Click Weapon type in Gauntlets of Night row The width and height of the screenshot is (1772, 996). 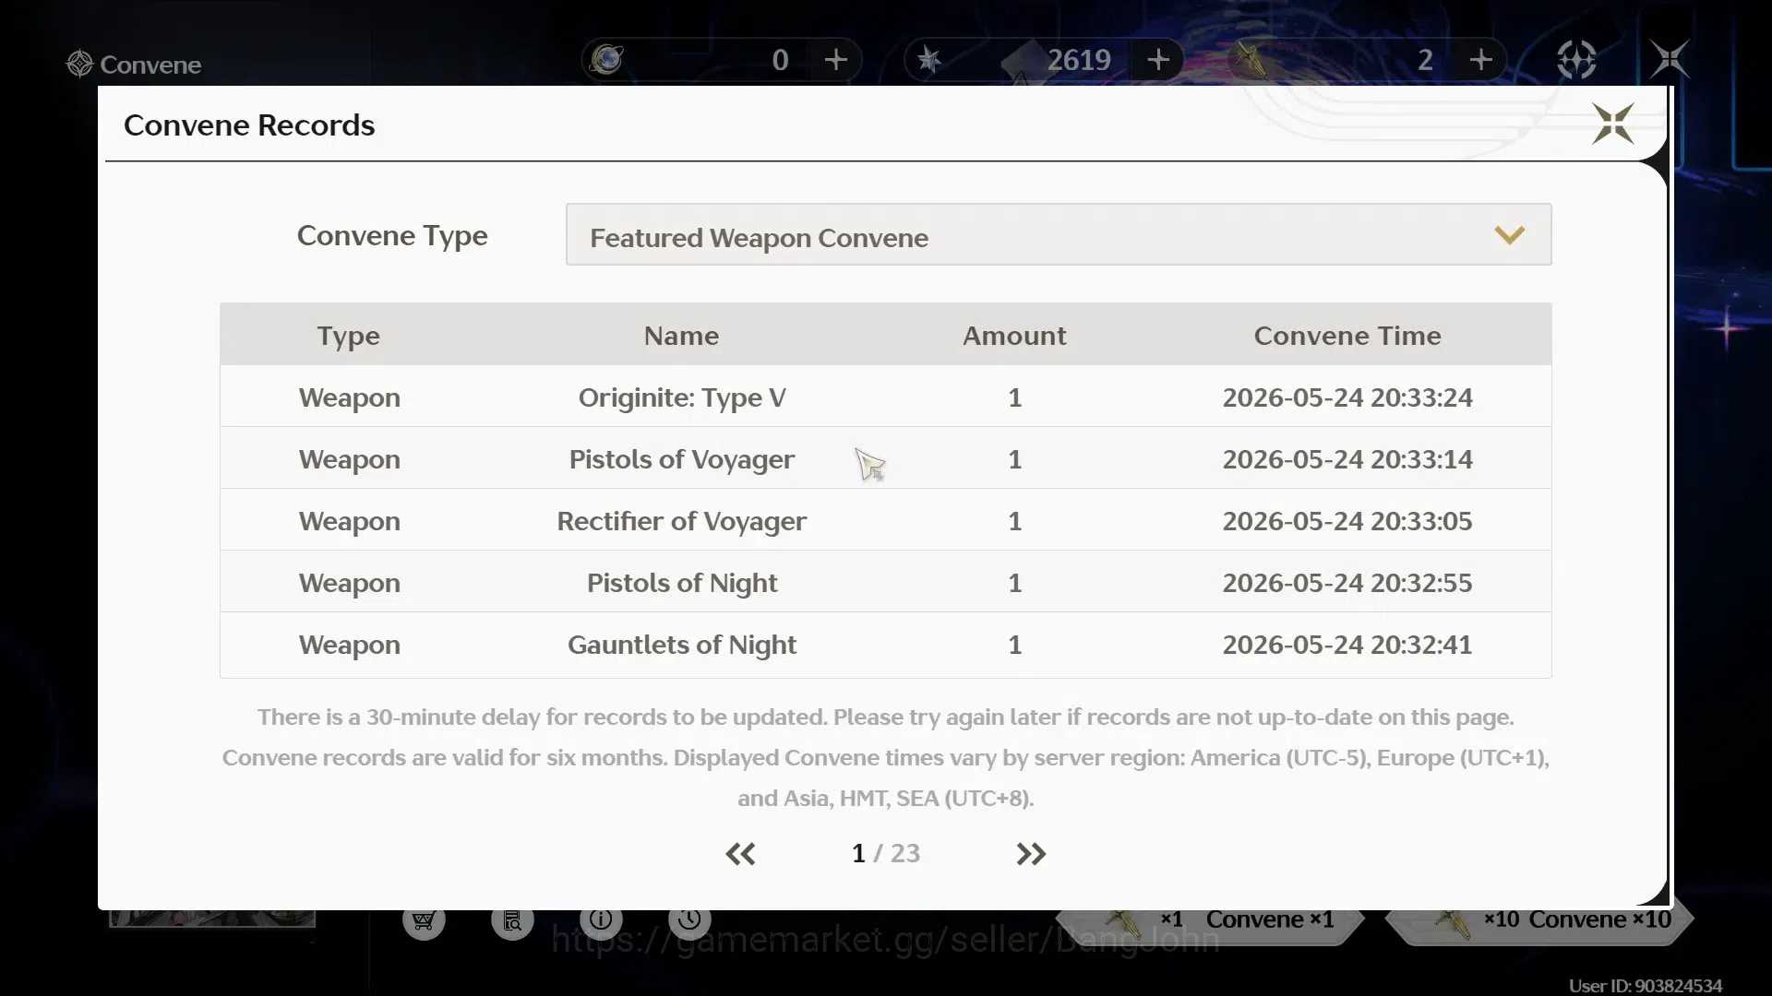[x=349, y=646]
